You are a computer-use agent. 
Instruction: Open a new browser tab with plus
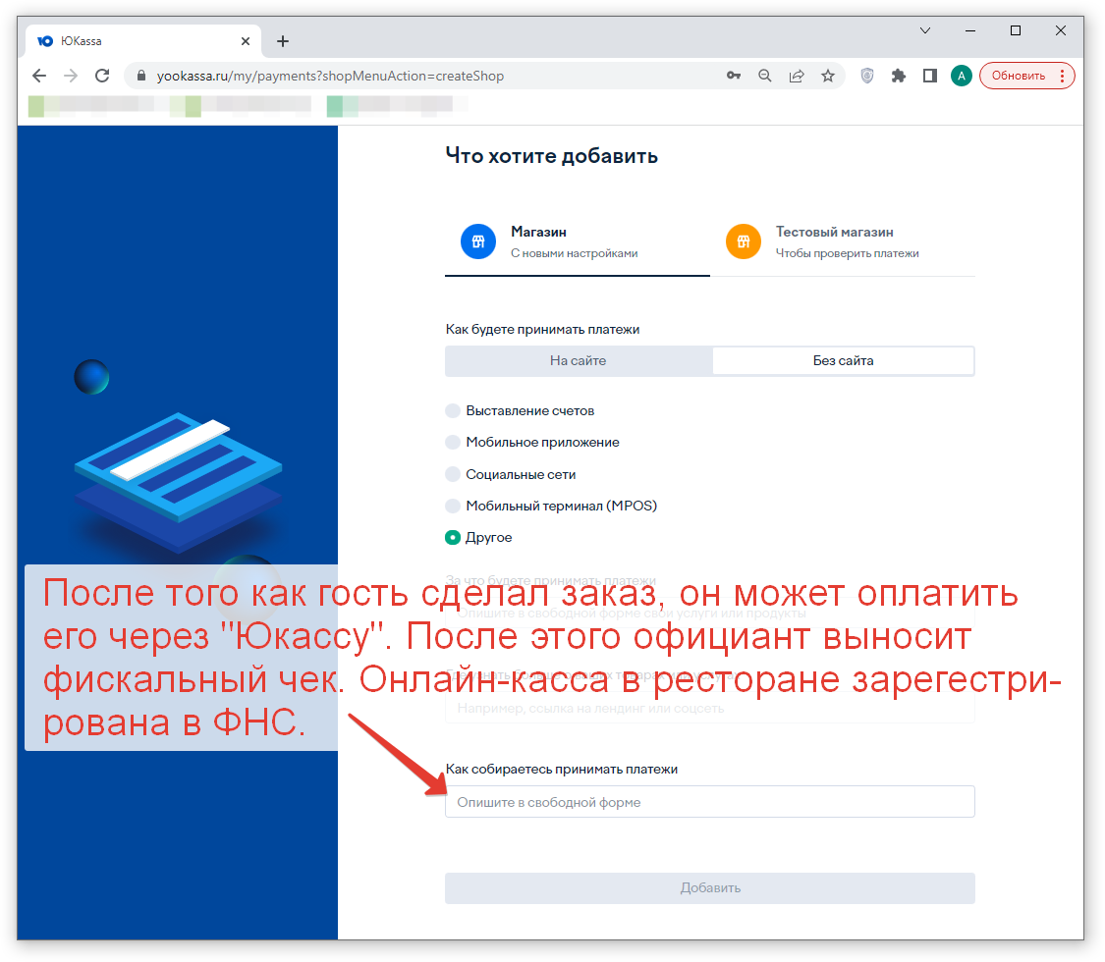(283, 41)
